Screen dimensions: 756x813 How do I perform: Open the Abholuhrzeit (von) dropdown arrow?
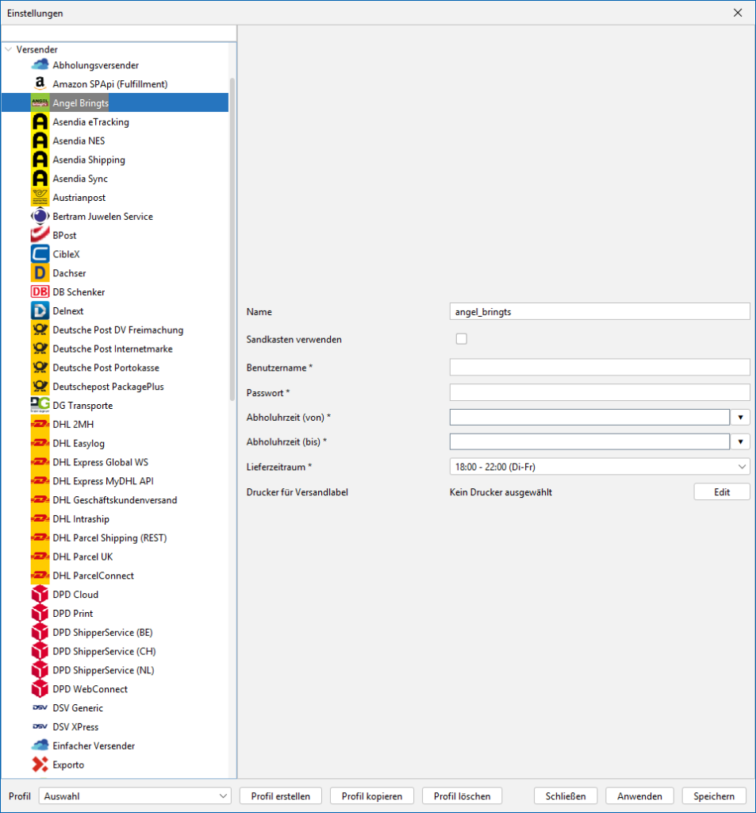pos(740,418)
